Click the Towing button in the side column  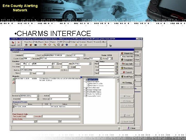[127, 82]
